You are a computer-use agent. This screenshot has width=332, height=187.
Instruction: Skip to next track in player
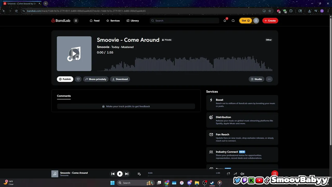click(127, 174)
